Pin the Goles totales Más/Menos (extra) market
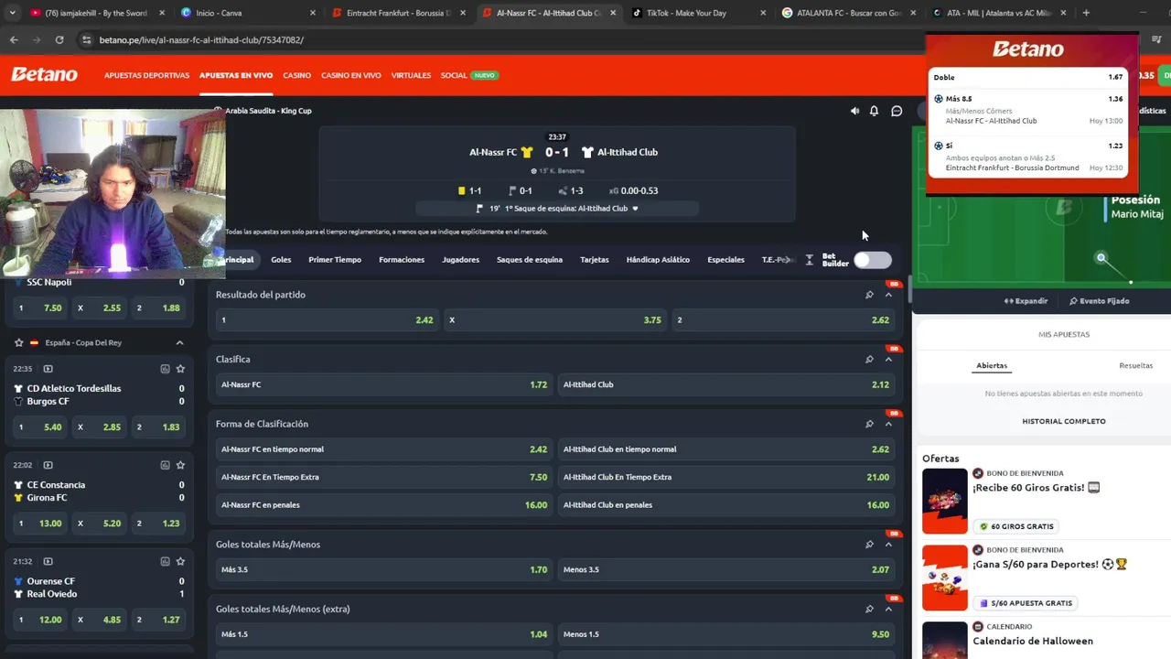1171x659 pixels. click(x=869, y=609)
